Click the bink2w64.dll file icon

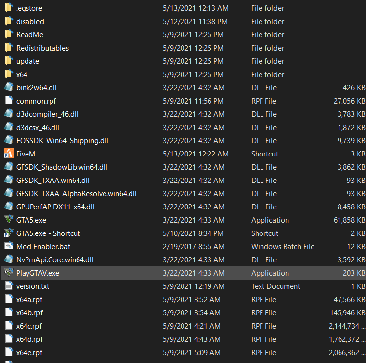(x=8, y=87)
